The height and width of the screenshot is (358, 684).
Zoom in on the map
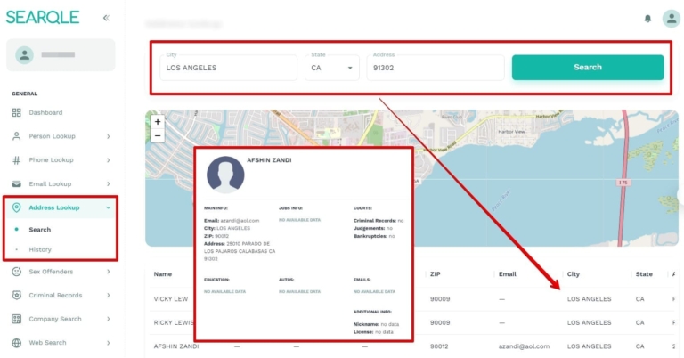pos(158,122)
